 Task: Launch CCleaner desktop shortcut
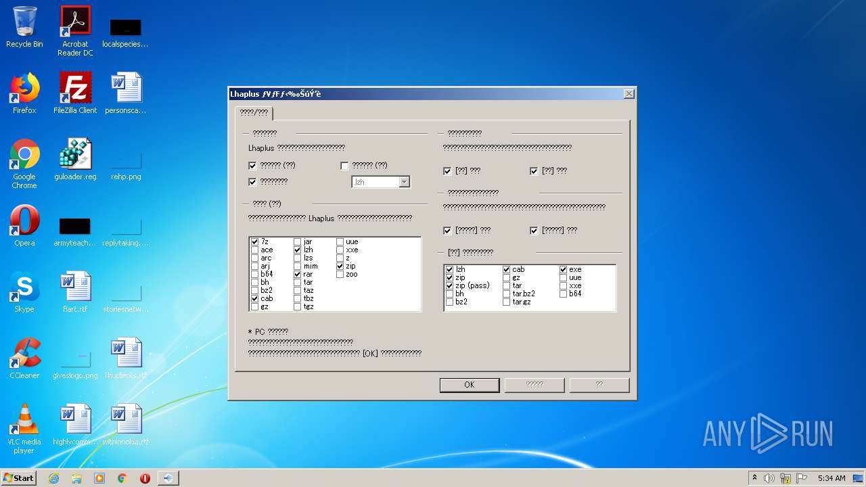pyautogui.click(x=24, y=358)
